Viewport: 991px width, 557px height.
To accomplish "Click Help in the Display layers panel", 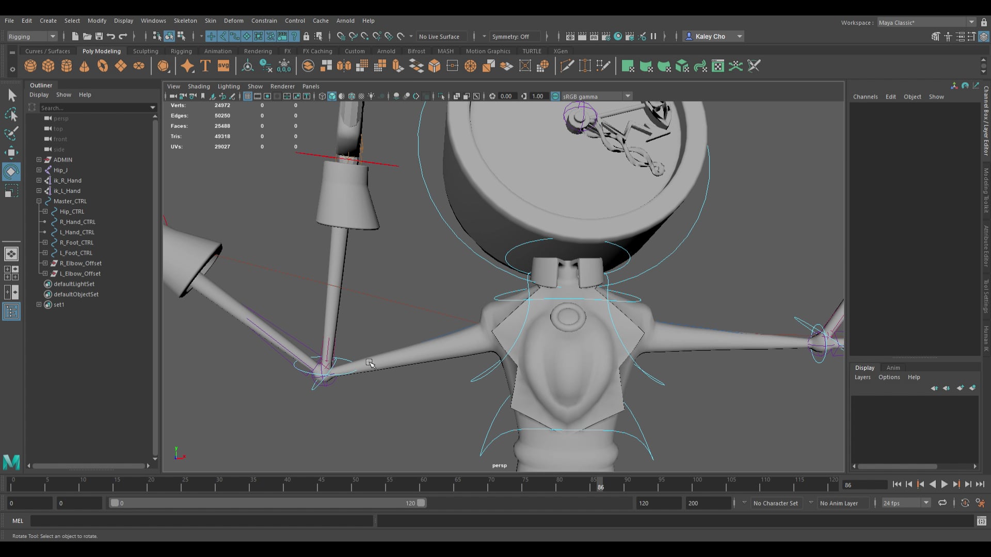I will pos(914,377).
